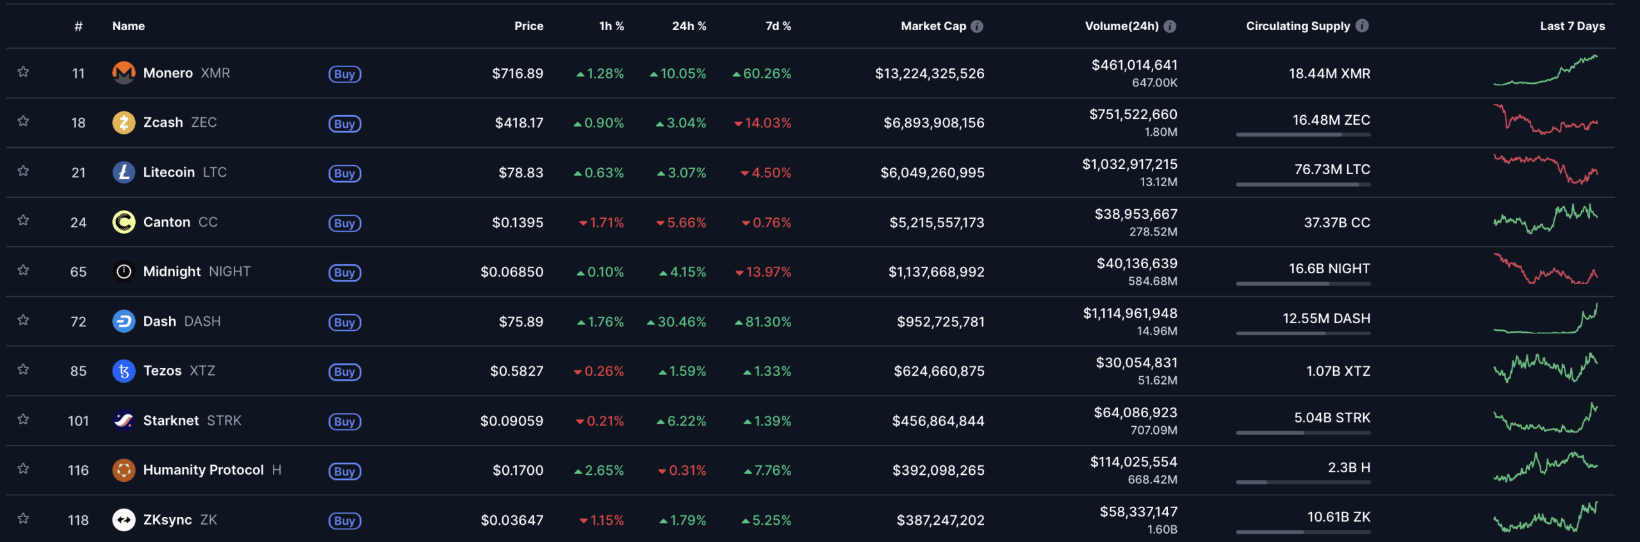Image resolution: width=1640 pixels, height=542 pixels.
Task: Click Buy button for Monero
Action: click(345, 74)
